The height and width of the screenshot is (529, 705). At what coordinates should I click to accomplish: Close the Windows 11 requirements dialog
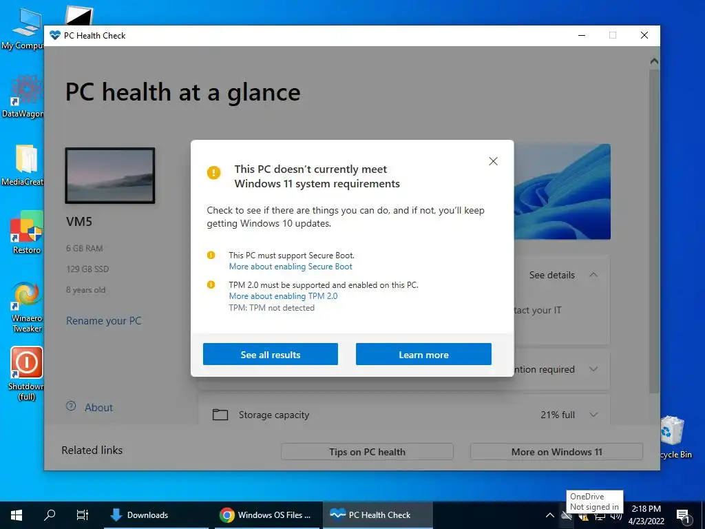(493, 161)
